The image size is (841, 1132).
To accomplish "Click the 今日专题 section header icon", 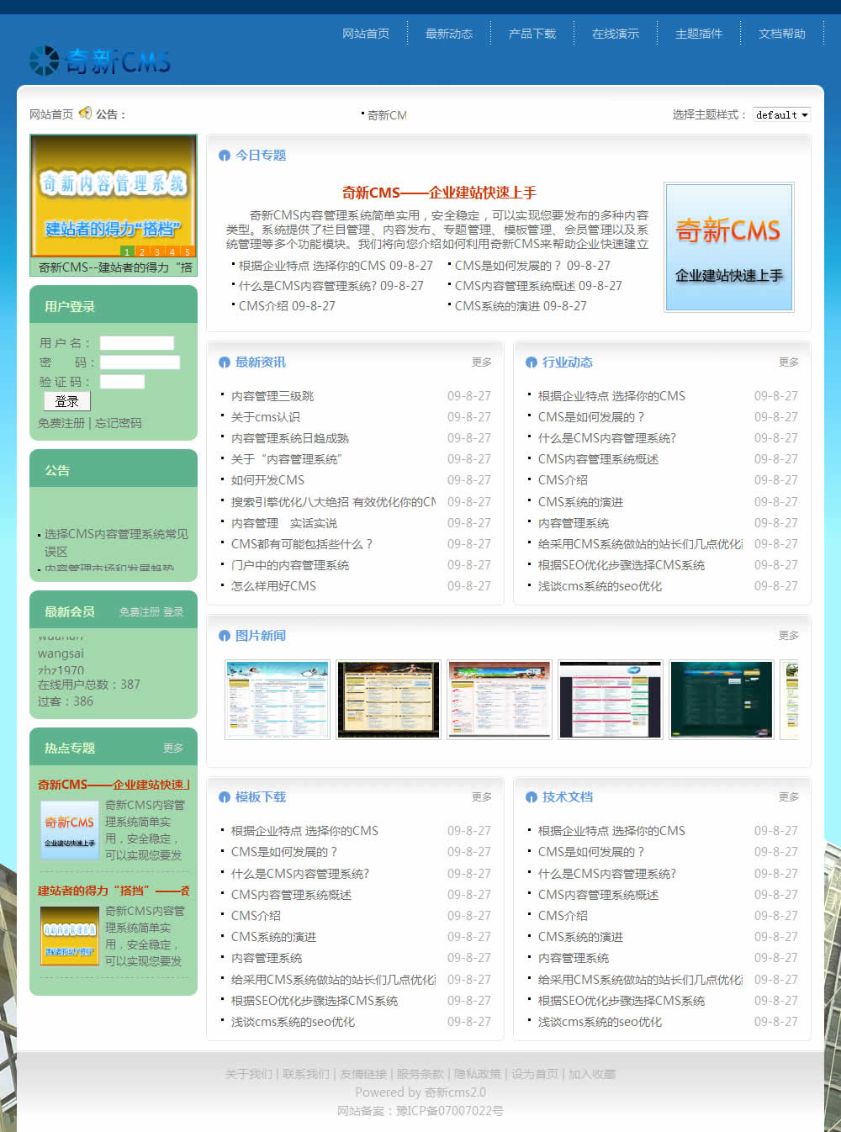I will point(223,156).
